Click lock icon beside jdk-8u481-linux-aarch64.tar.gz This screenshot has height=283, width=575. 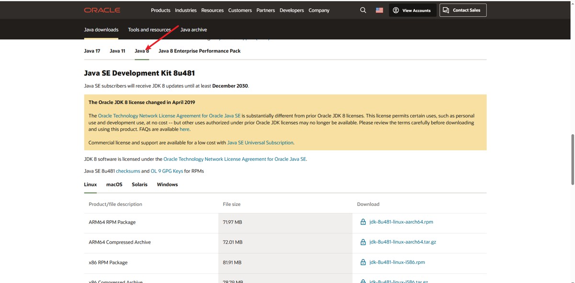coord(363,242)
